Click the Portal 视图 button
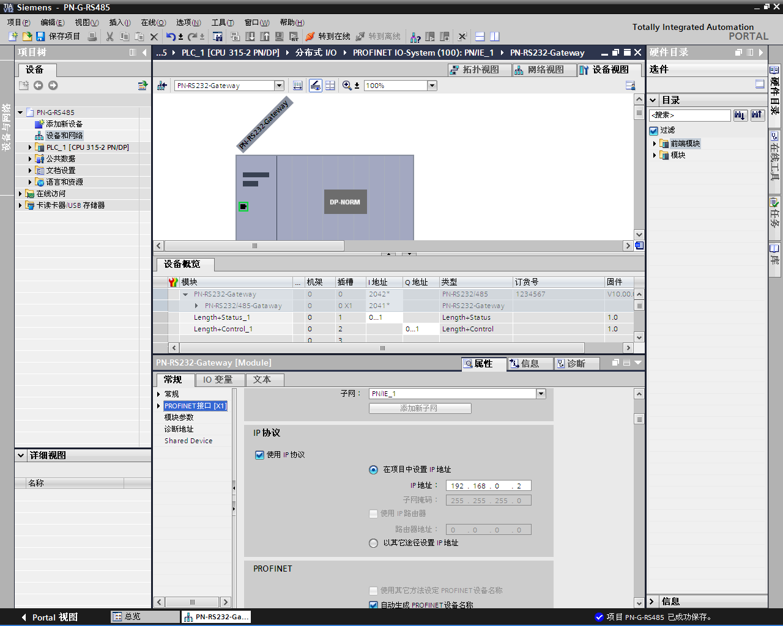This screenshot has height=626, width=783. (49, 617)
